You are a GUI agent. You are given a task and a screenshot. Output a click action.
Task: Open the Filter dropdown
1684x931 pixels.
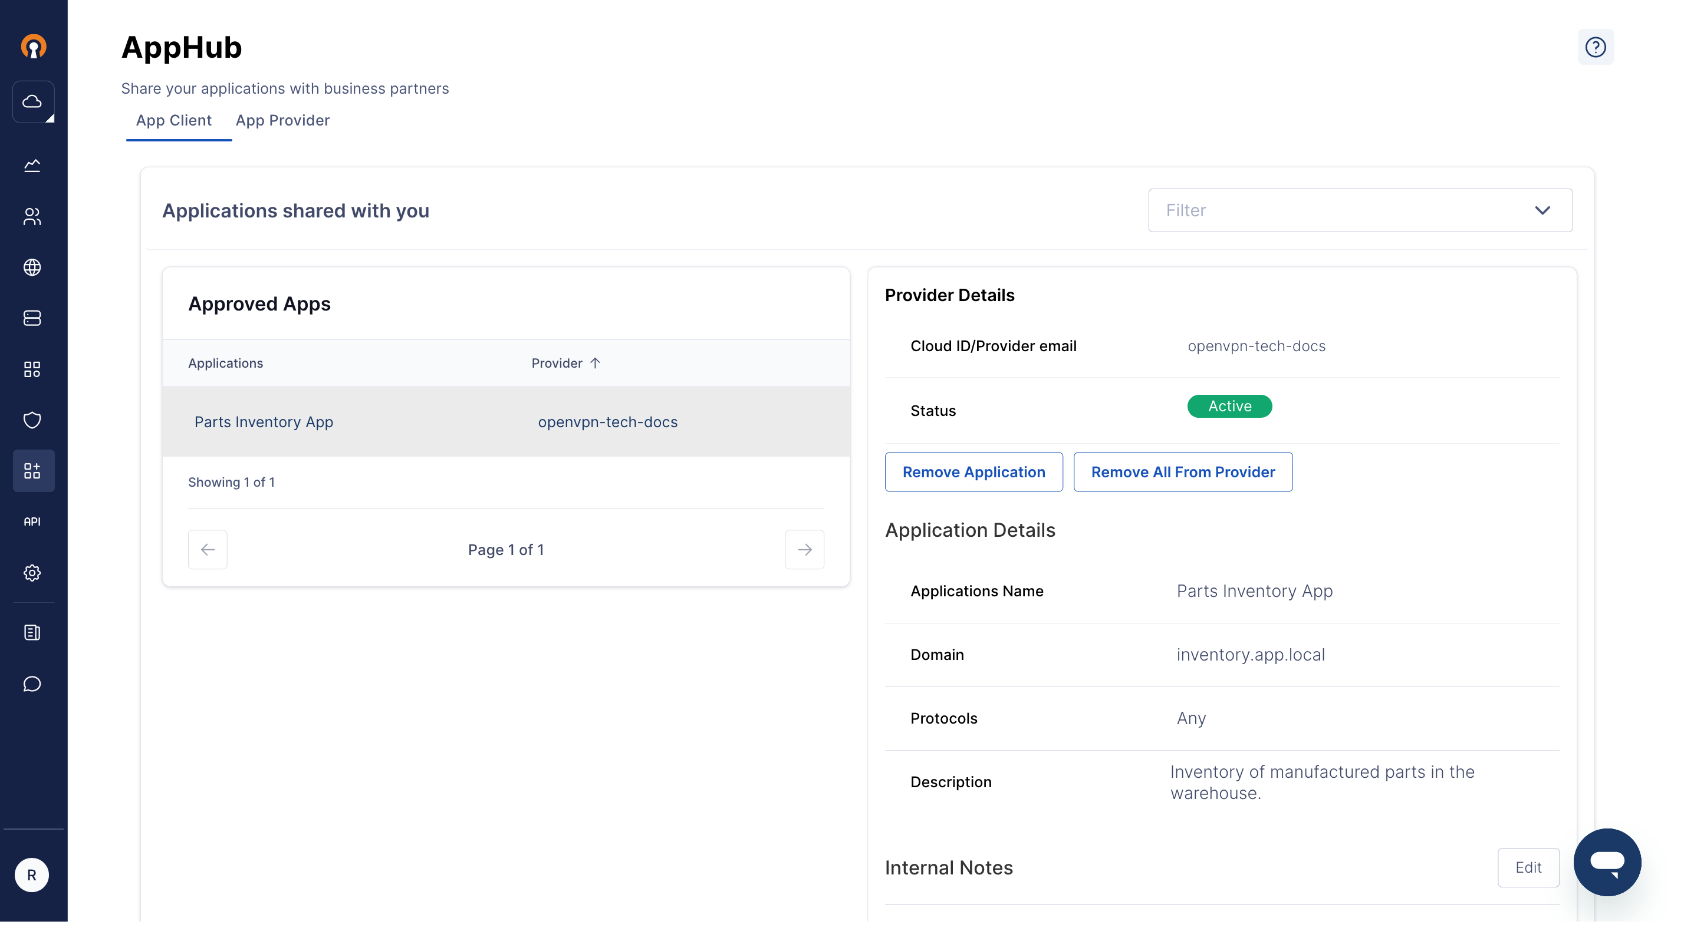tap(1360, 210)
